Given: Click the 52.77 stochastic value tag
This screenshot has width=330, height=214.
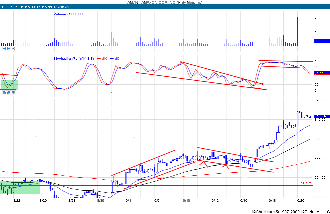Looking at the screenshot, I should point(320,72).
